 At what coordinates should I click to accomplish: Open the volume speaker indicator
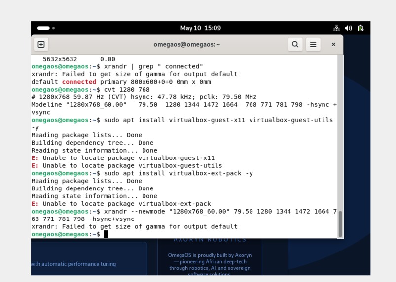pyautogui.click(x=348, y=28)
